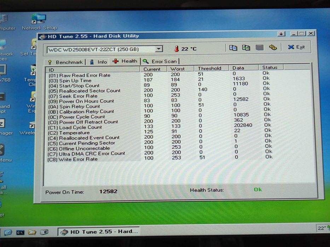This screenshot has width=330, height=247.
Task: Click the data value 11180
Action: (x=240, y=84)
